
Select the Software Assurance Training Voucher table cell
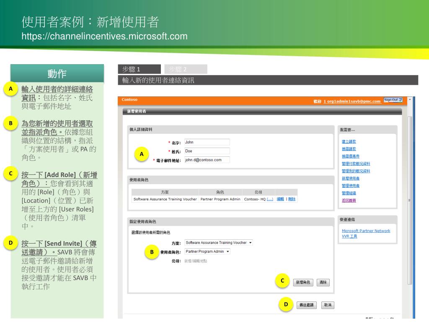point(165,199)
